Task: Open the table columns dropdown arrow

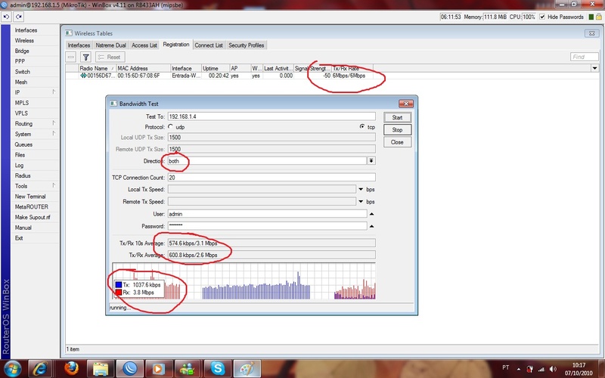Action: tap(594, 68)
